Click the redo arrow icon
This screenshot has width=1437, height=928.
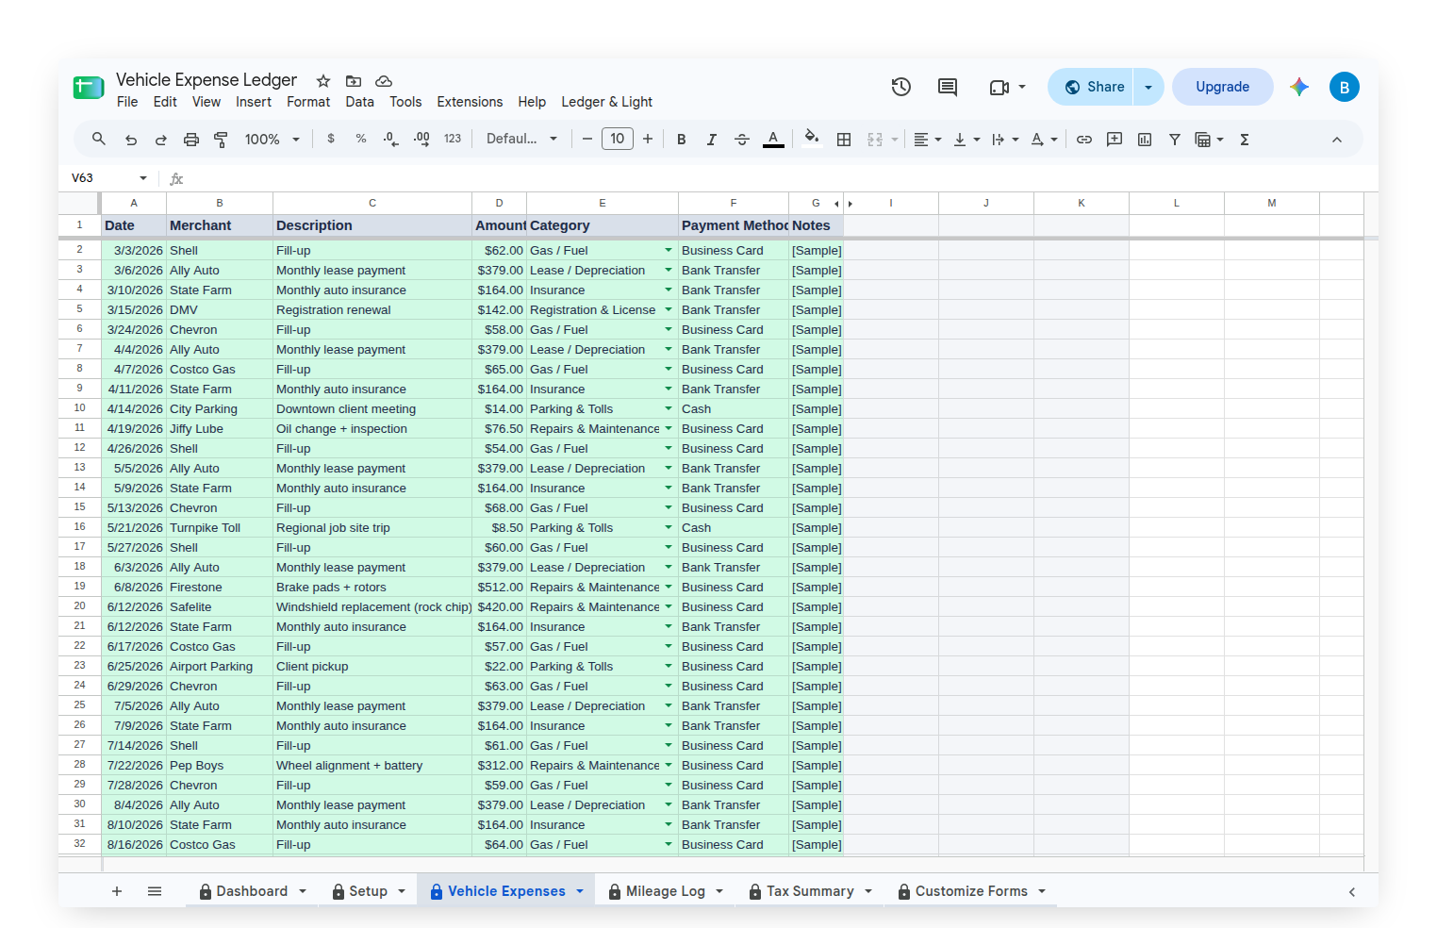[161, 140]
